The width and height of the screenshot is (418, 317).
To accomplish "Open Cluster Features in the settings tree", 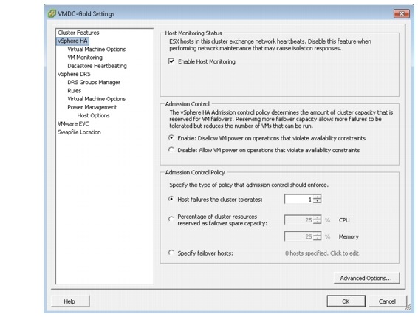I will (x=78, y=33).
